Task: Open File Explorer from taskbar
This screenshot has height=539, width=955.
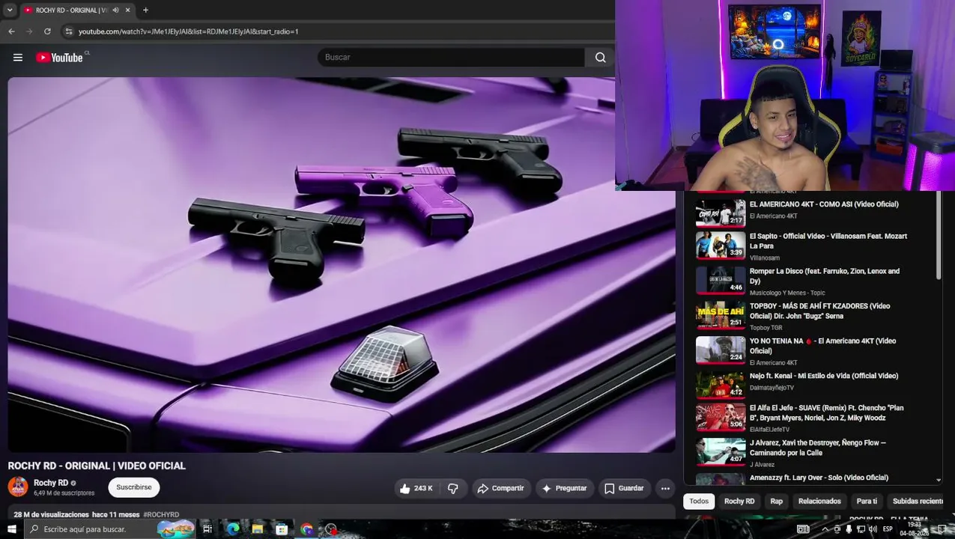Action: point(257,529)
